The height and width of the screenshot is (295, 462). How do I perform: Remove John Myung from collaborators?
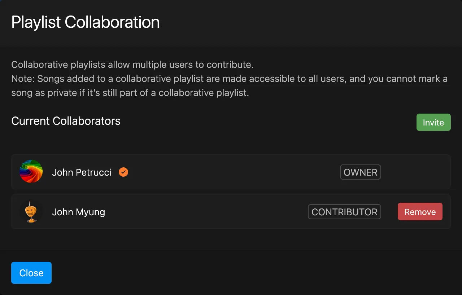[420, 212]
